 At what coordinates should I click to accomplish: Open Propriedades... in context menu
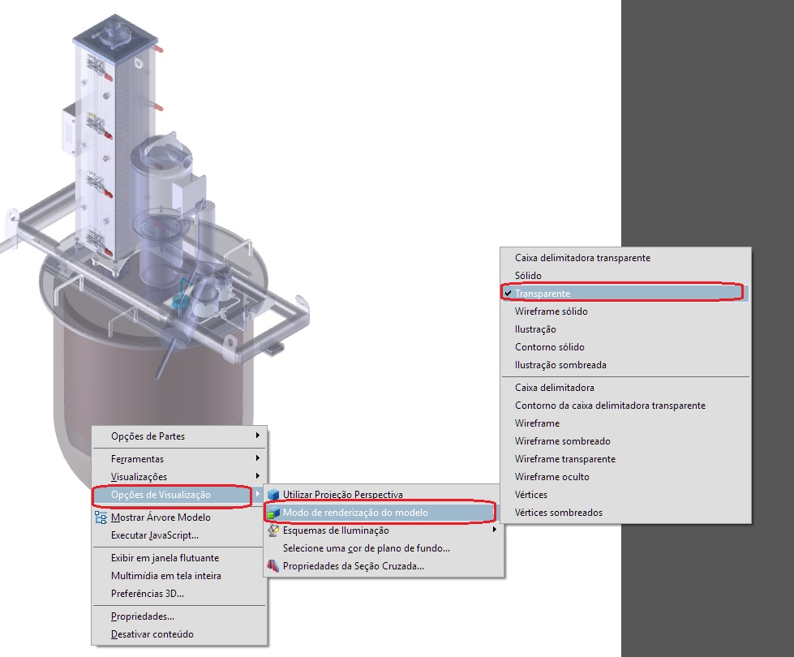[x=179, y=616]
